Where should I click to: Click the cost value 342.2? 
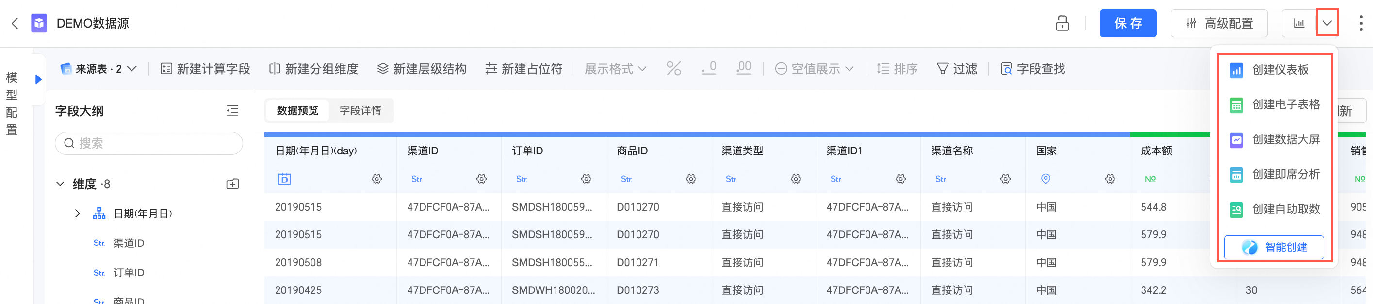click(x=1153, y=291)
